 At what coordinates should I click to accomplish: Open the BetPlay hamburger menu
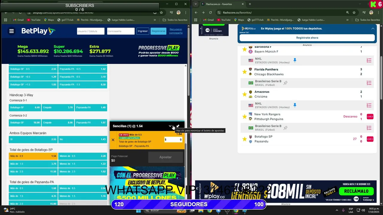11,31
